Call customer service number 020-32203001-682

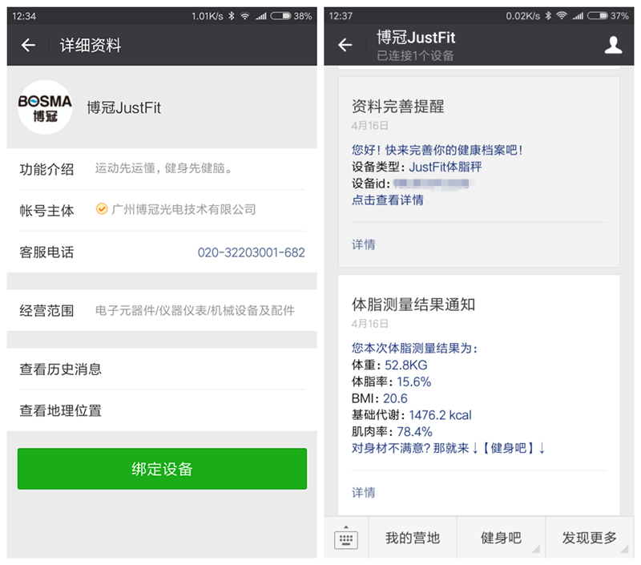[251, 252]
